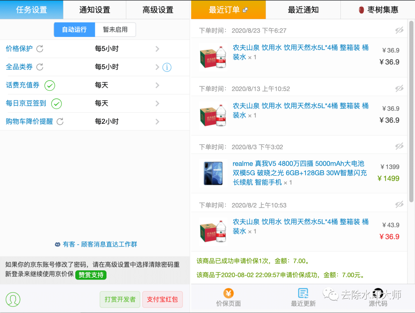Click the 赞赏支持 green button
This screenshot has width=415, height=313.
point(91,275)
